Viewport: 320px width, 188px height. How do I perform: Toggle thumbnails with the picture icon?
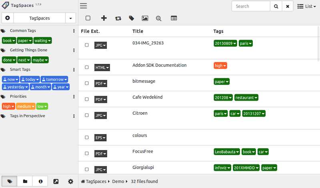[145, 18]
